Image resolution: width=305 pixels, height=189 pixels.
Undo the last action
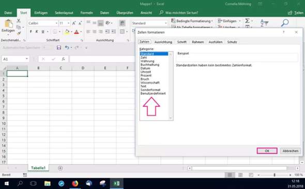coord(67,47)
